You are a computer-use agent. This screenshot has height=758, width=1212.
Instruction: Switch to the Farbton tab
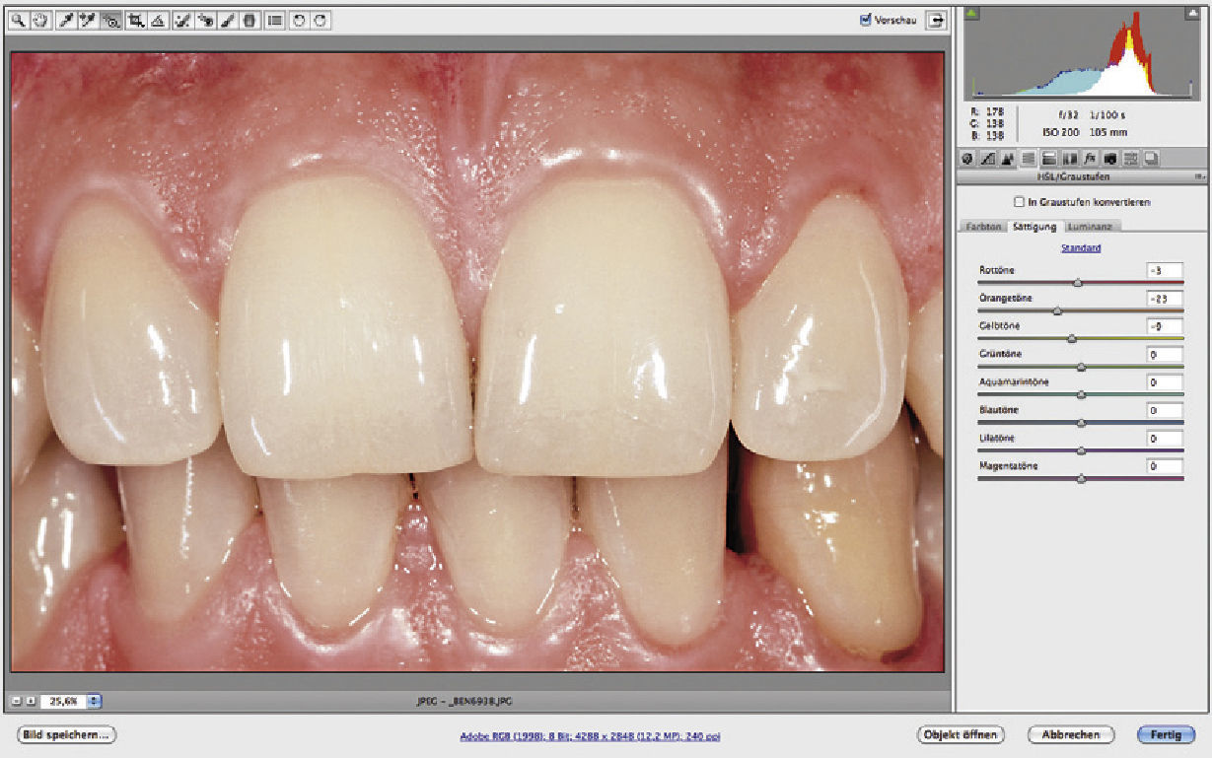pos(983,226)
